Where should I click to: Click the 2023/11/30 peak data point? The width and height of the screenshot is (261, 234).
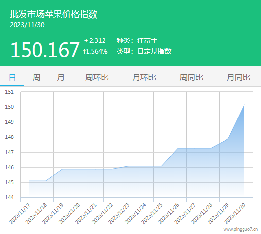pyautogui.click(x=244, y=104)
